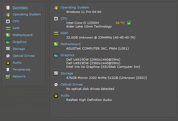178x121 pixels.
Task: Click the Motherboard icon in sidebar
Action: (8, 35)
